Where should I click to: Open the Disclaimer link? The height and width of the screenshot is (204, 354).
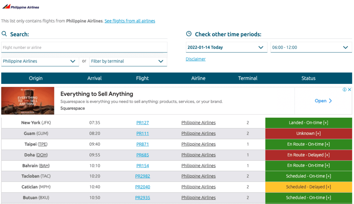point(196,59)
